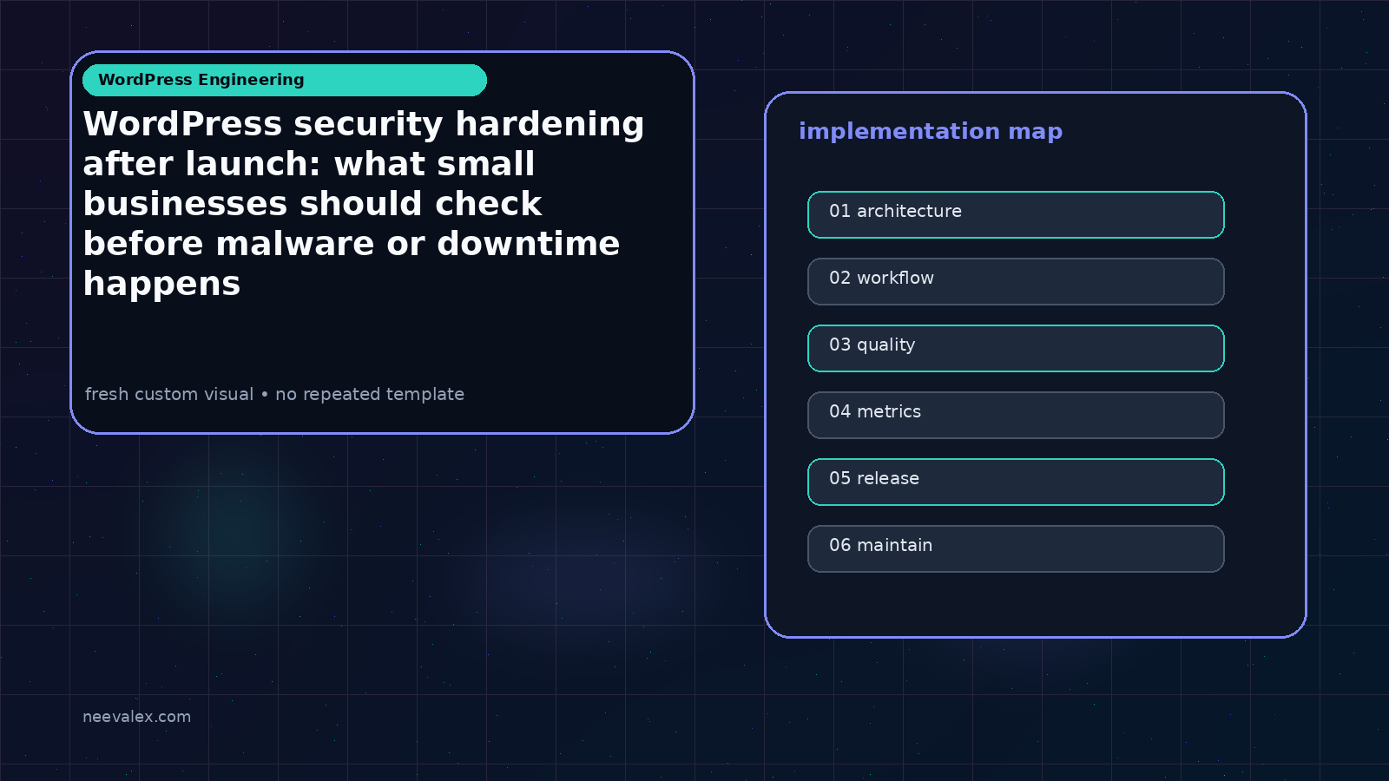Open the neevalex.com link
The image size is (1389, 781).
pos(136,717)
